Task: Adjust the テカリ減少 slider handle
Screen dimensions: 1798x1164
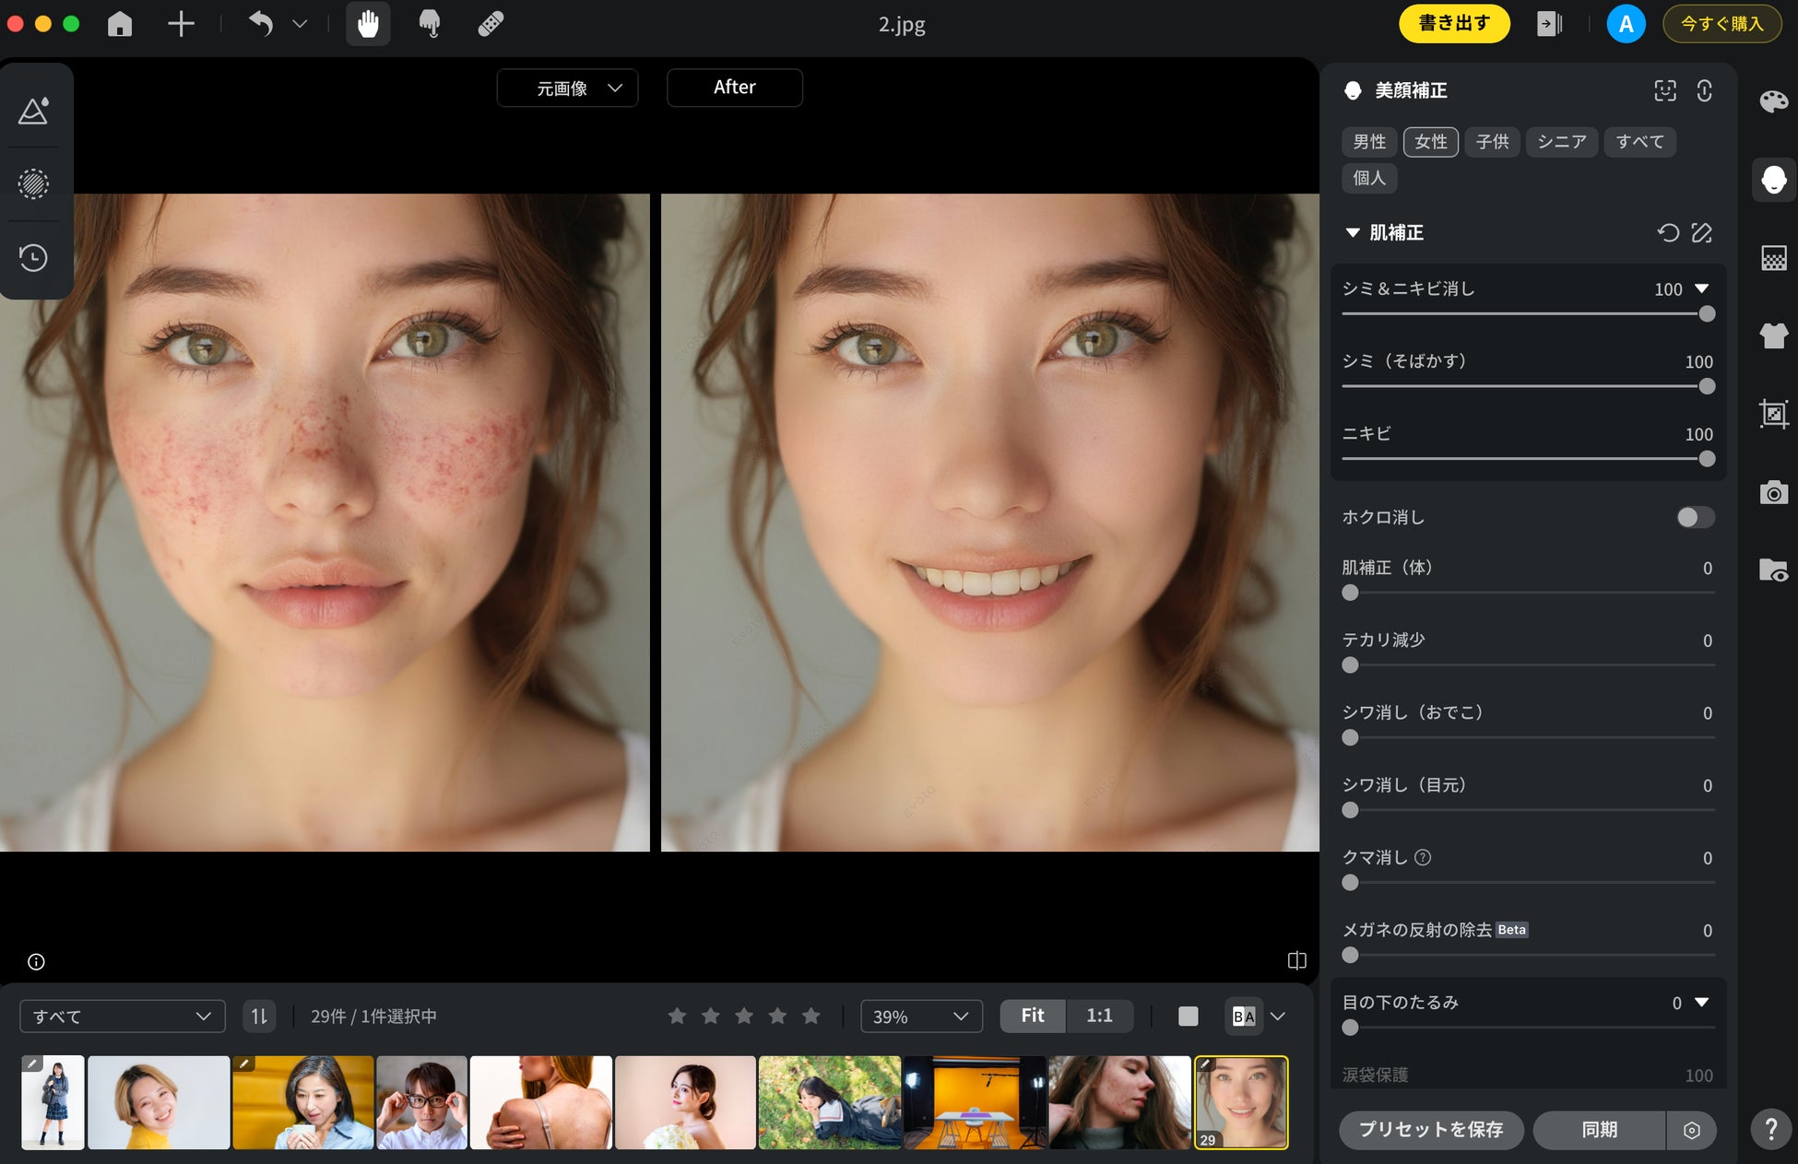Action: click(1350, 665)
